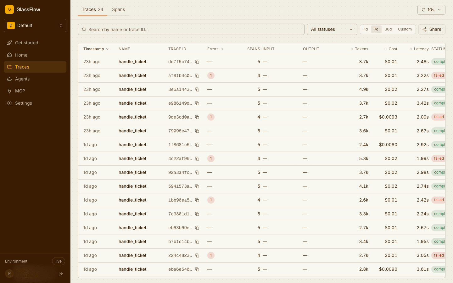The image size is (453, 283).
Task: Click the Share button
Action: pos(432,29)
